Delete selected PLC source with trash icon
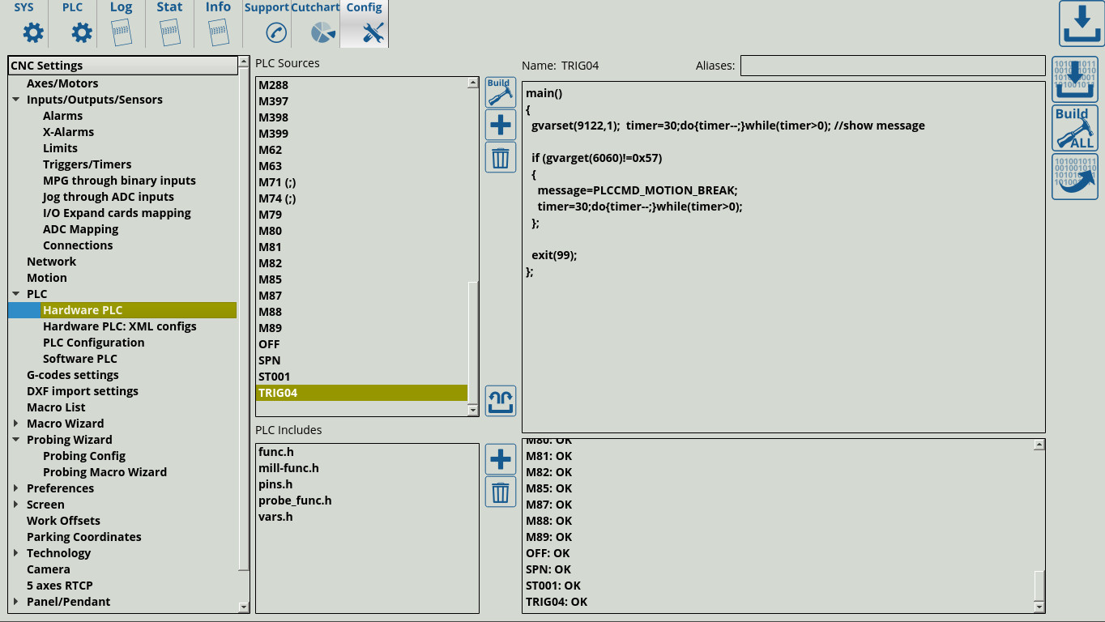This screenshot has height=622, width=1105. point(500,157)
